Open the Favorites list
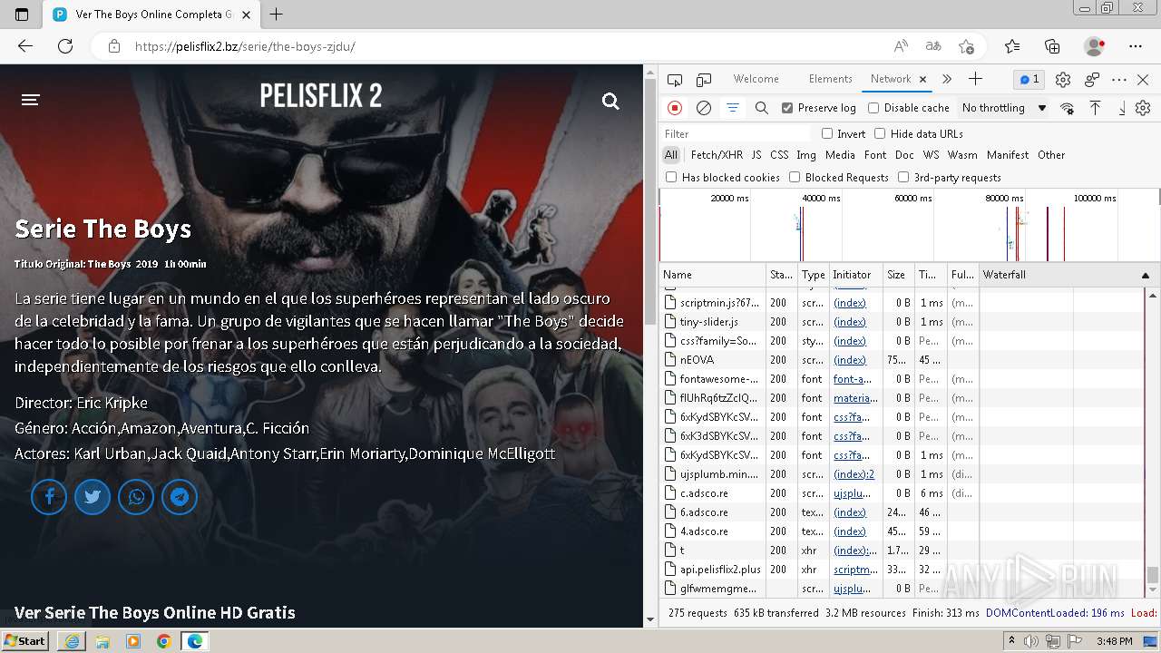Viewport: 1161px width, 653px height. [1012, 46]
